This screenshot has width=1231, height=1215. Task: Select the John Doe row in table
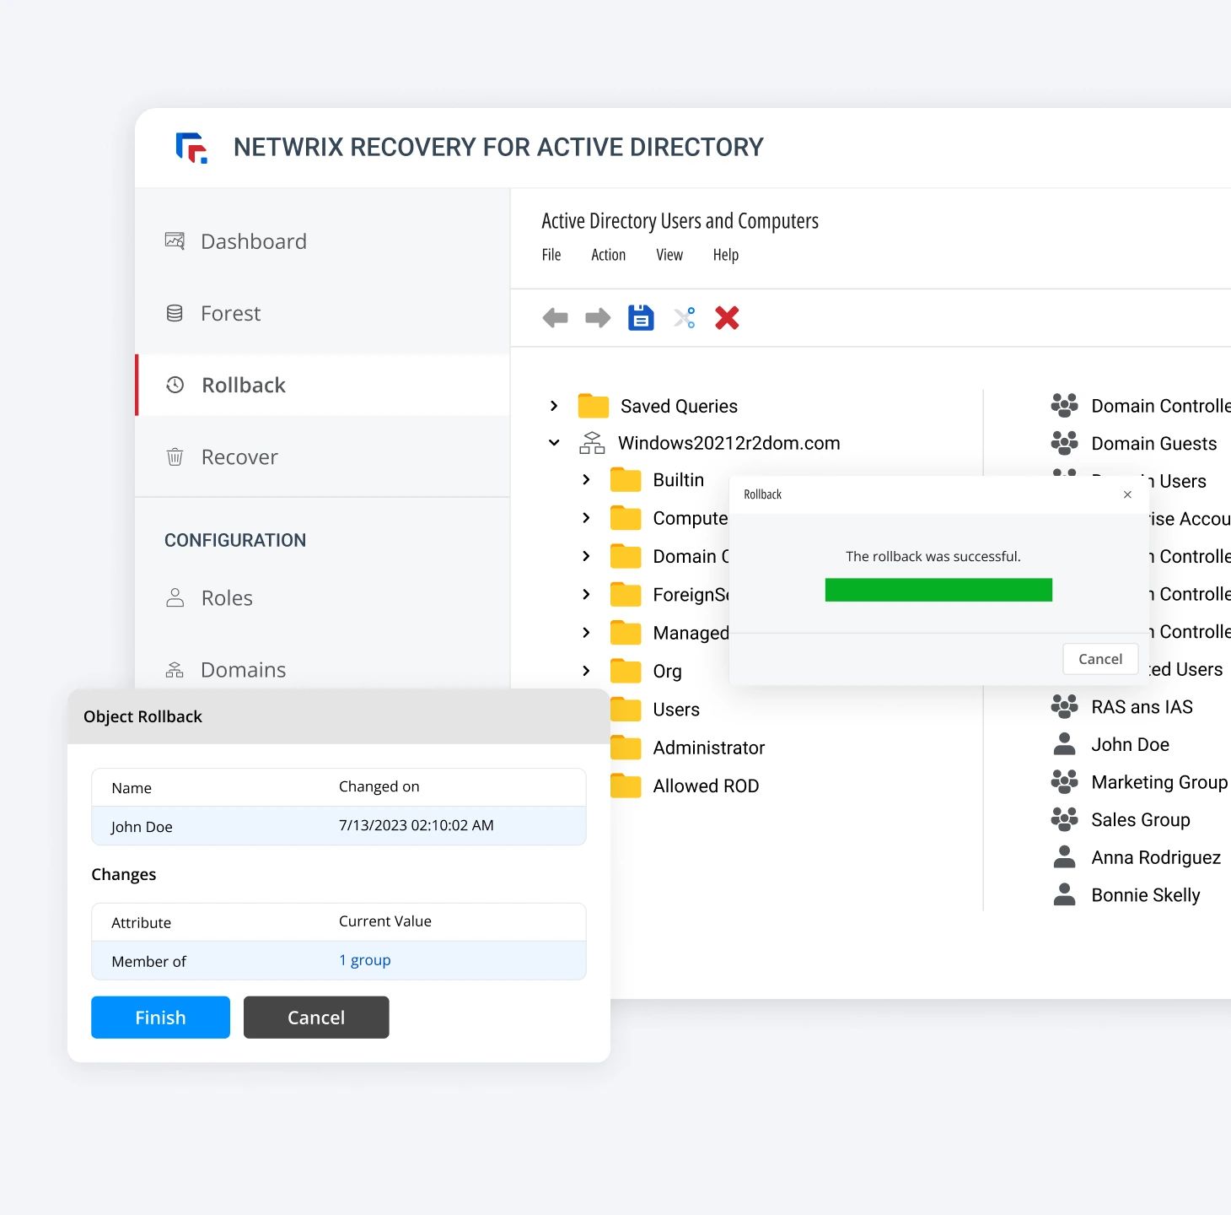click(339, 826)
